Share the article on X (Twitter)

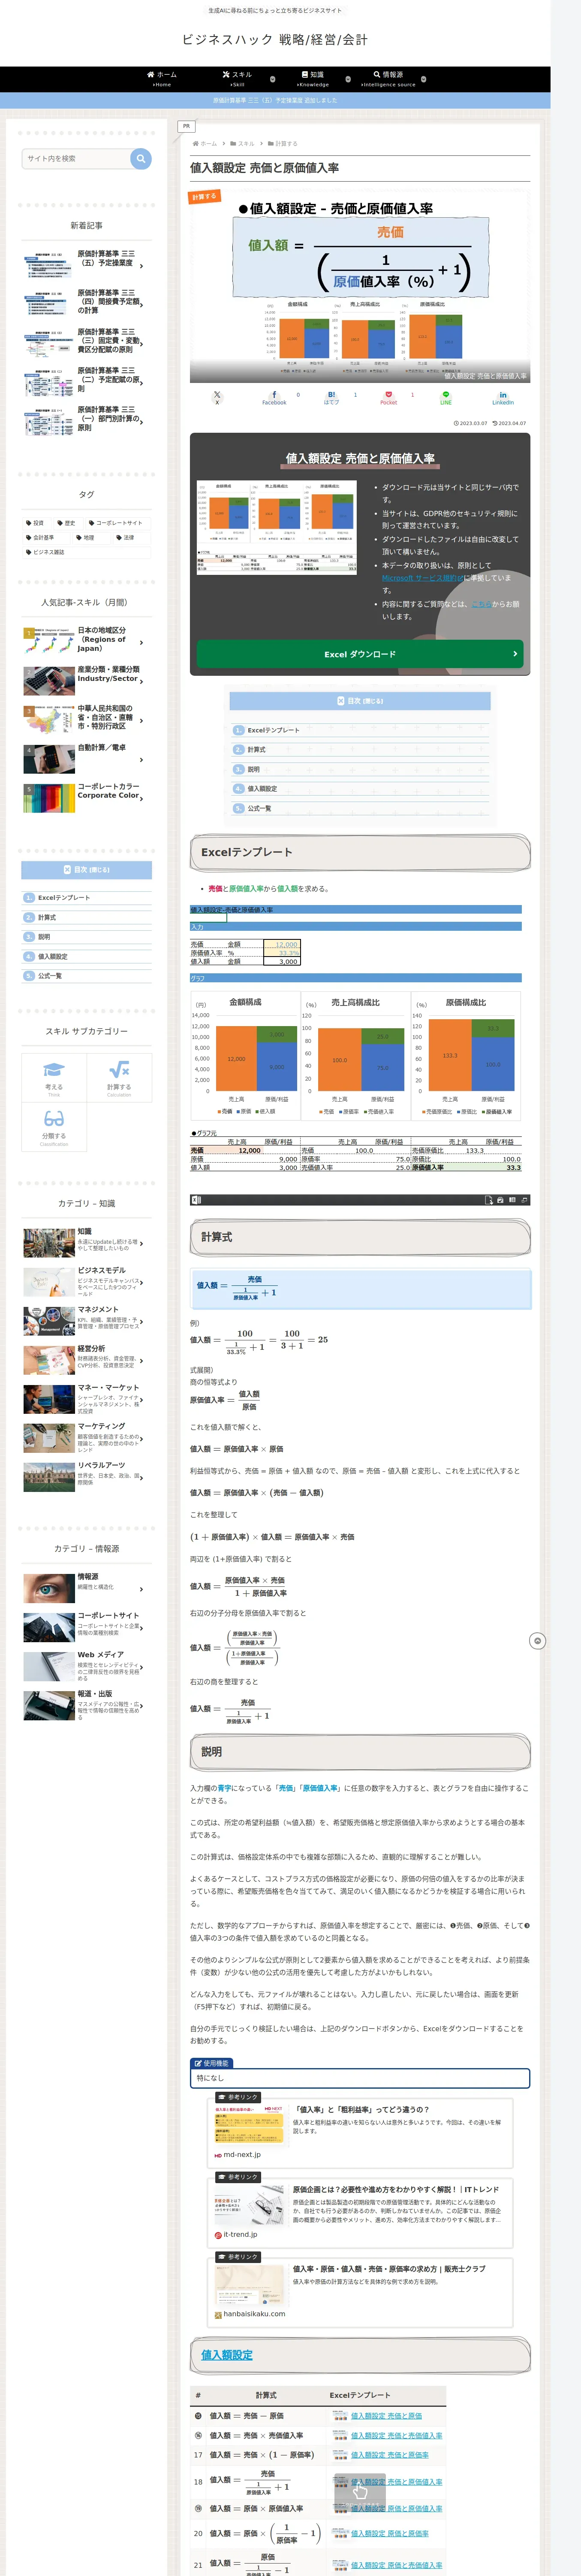[217, 397]
